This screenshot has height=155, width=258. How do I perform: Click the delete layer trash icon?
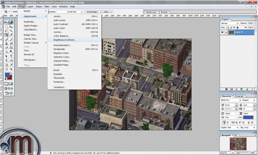click(252, 89)
